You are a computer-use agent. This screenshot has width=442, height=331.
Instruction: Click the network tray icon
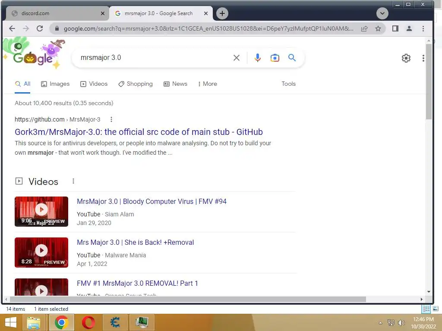[391, 323]
